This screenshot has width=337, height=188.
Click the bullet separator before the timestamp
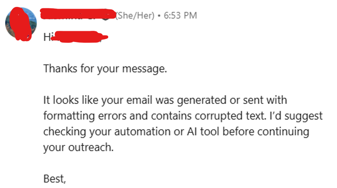tap(159, 16)
